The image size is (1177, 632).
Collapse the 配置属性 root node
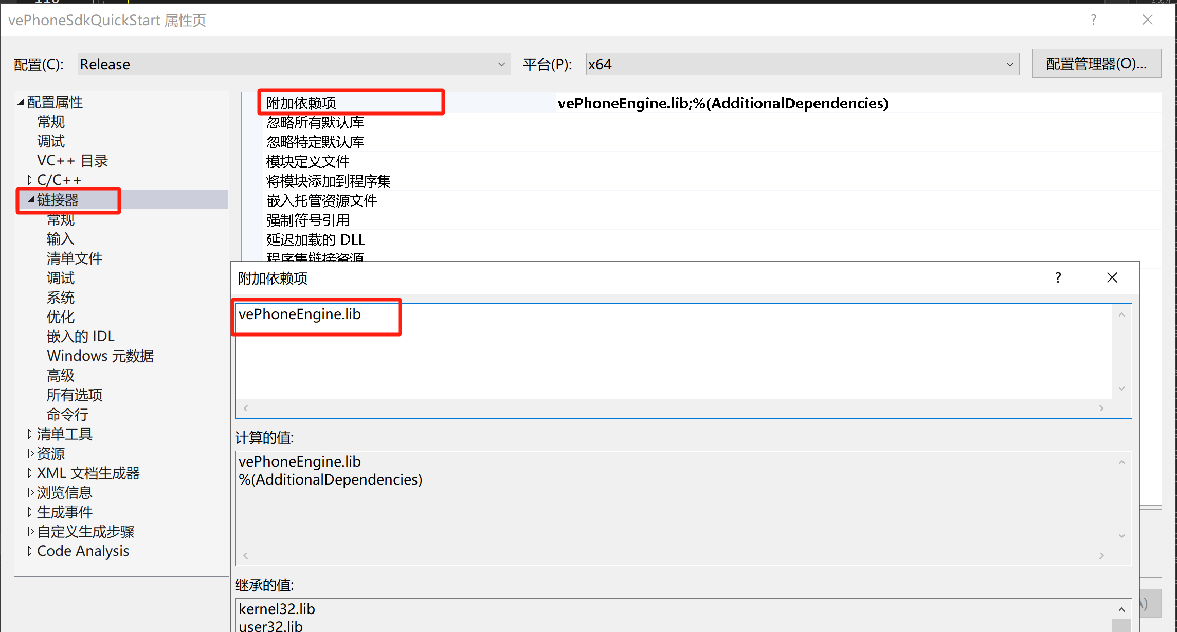[x=21, y=102]
